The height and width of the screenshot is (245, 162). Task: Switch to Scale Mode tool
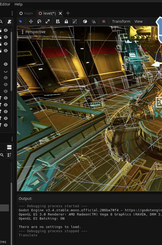(48, 21)
